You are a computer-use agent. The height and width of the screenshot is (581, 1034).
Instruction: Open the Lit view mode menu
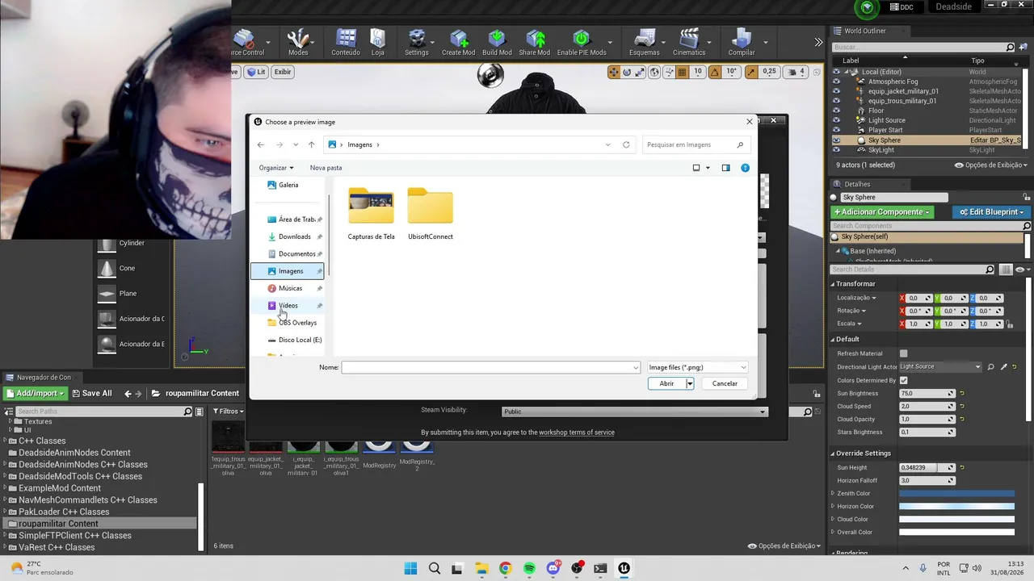point(256,72)
